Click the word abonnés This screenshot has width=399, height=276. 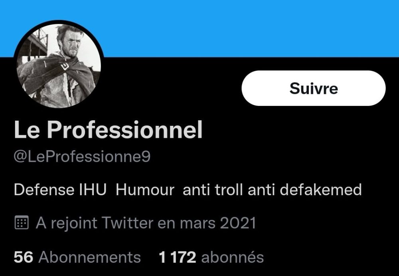point(232,257)
